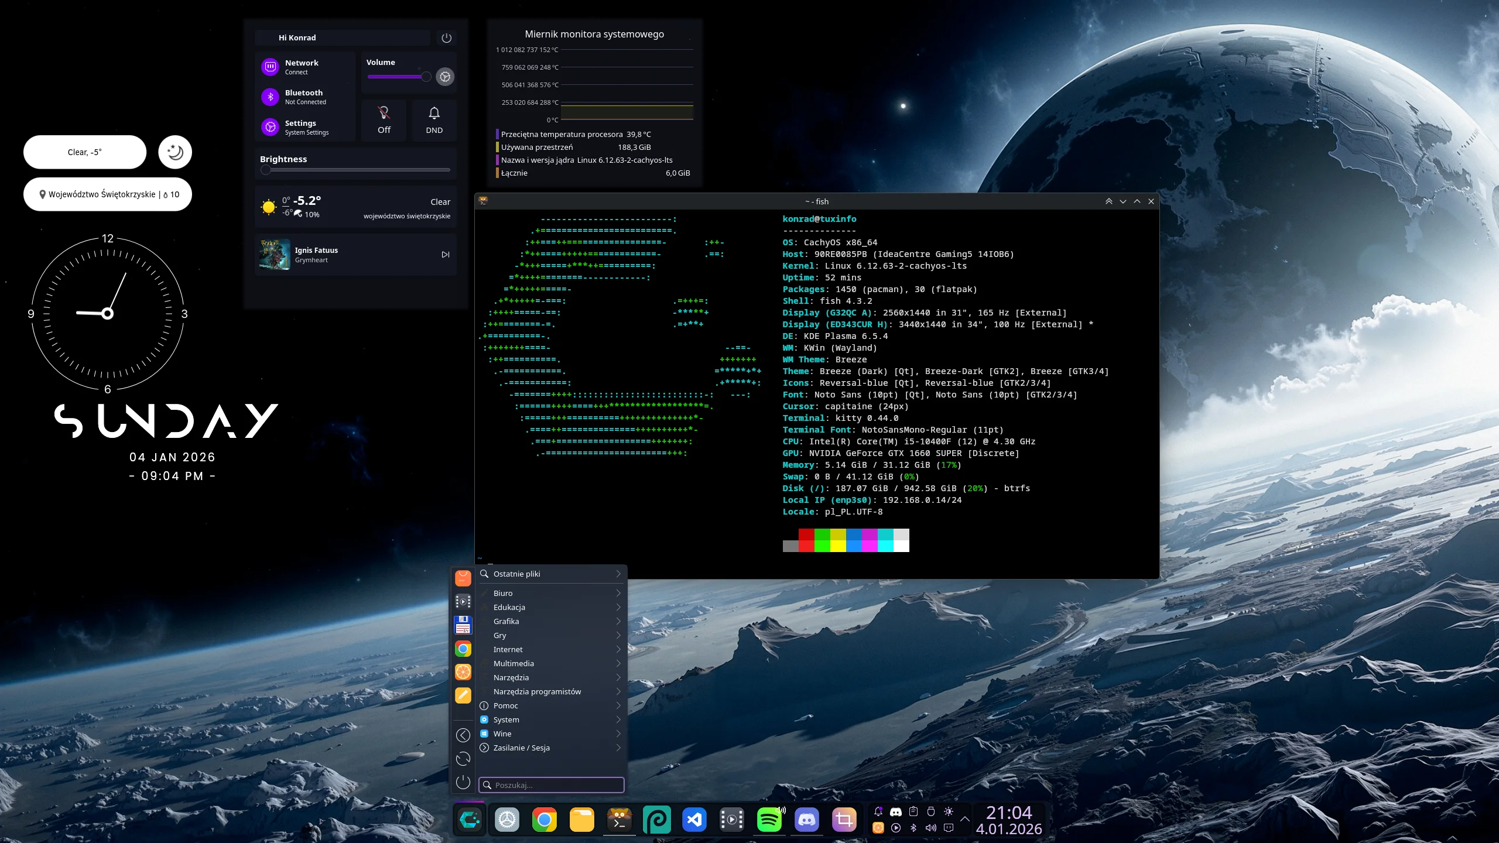1499x843 pixels.
Task: Launch System Settings from the taskbar
Action: pos(507,820)
